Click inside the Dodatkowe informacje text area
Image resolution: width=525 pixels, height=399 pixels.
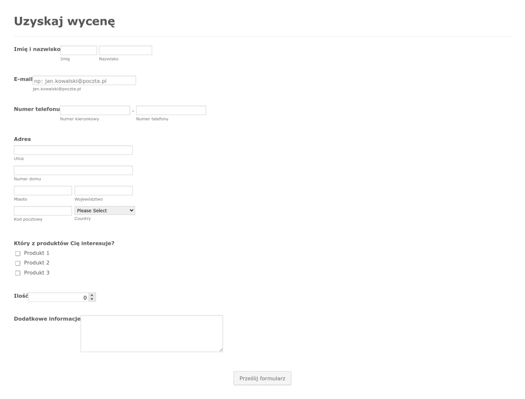(x=151, y=333)
